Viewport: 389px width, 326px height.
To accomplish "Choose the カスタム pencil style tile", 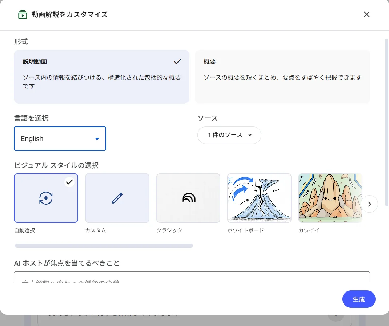I will tap(117, 198).
